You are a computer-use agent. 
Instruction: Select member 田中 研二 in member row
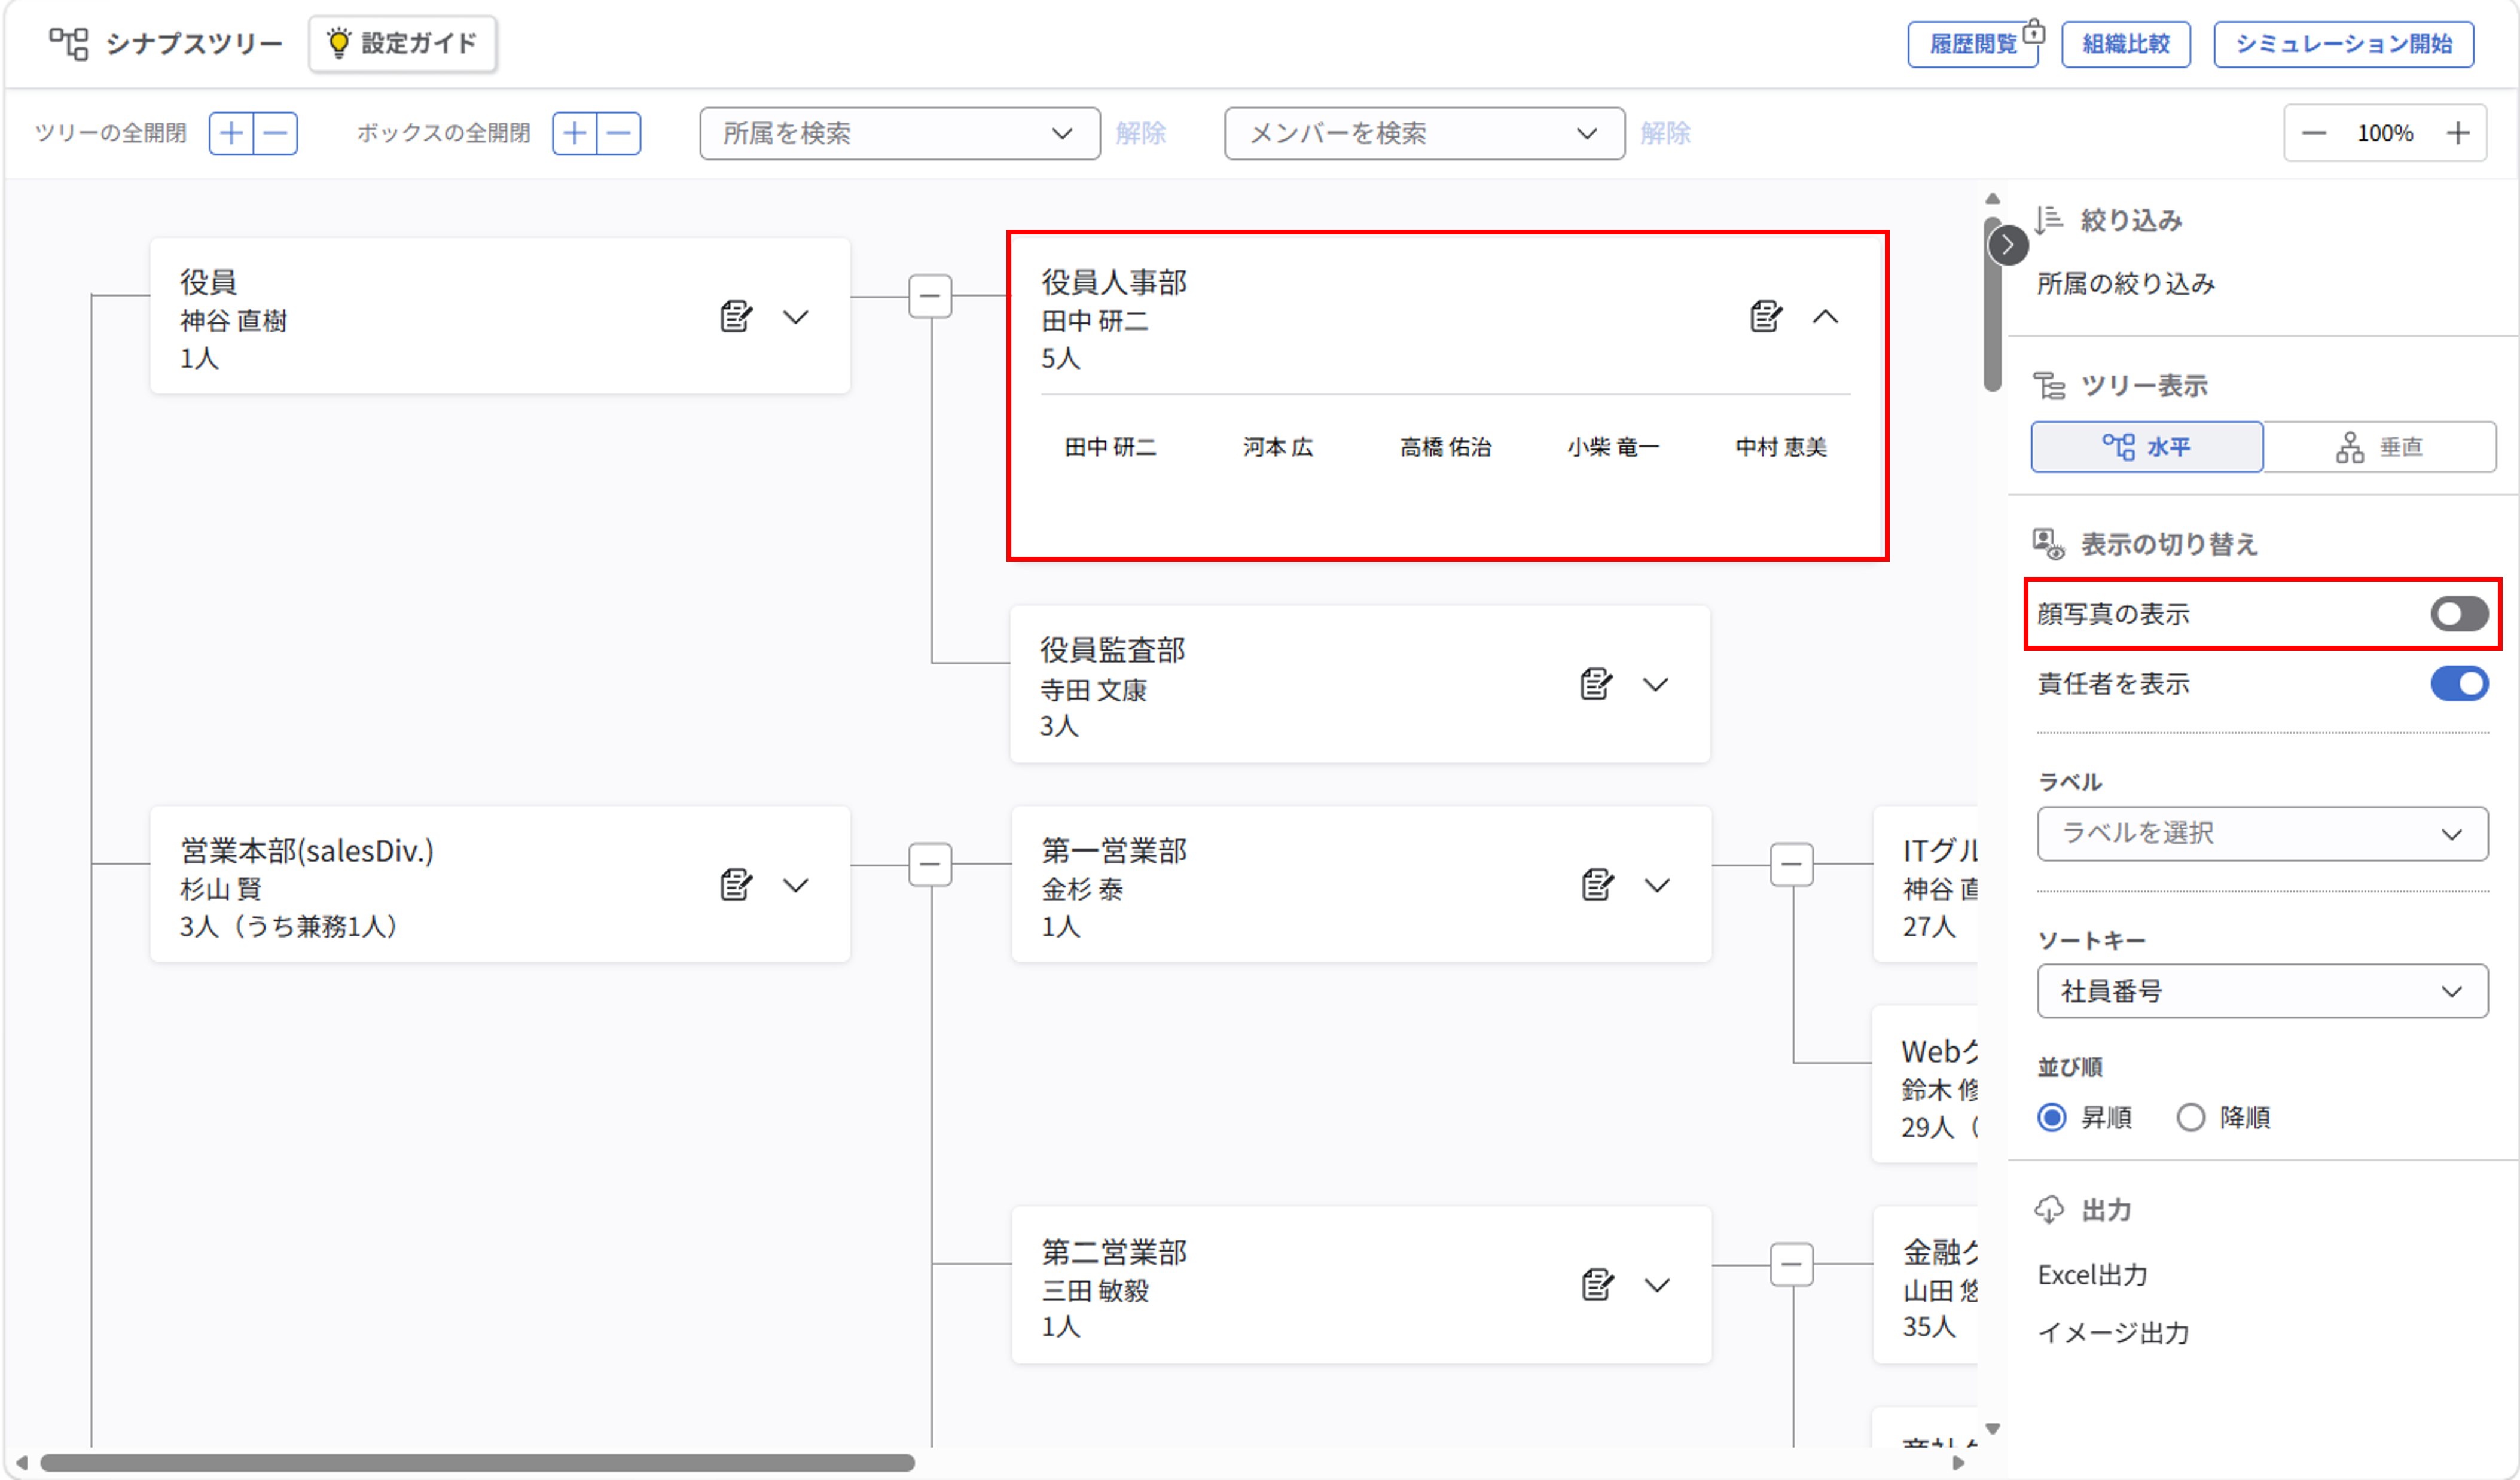coord(1110,447)
